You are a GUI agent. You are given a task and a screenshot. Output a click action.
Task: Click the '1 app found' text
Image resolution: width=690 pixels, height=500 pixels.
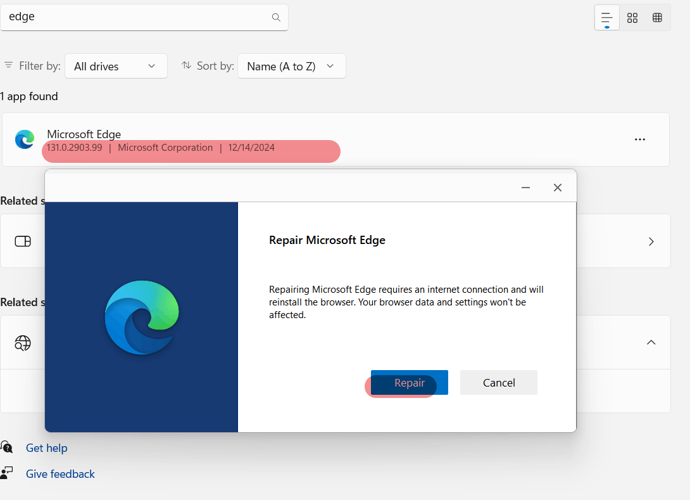pos(29,96)
